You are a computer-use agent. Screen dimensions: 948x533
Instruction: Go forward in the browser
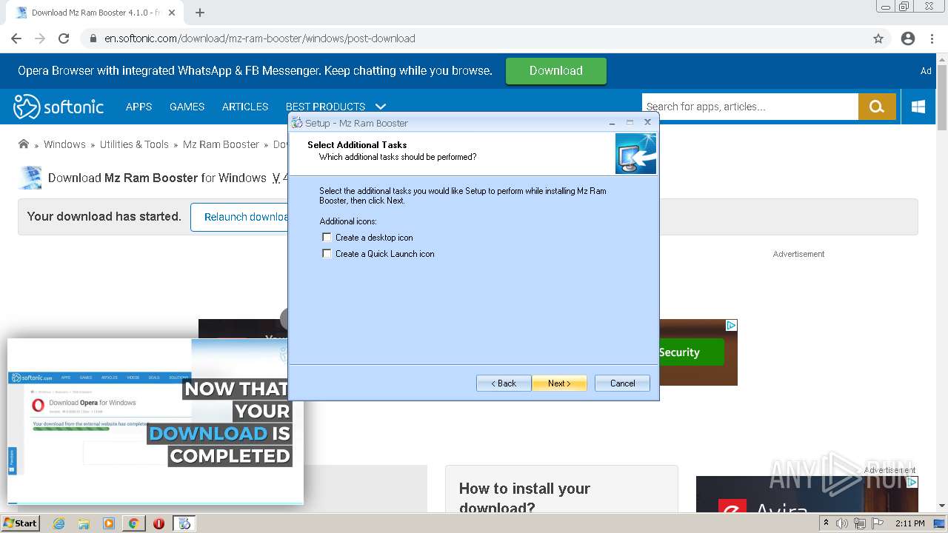click(x=40, y=38)
